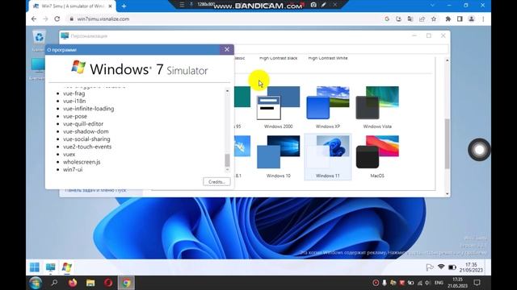This screenshot has width=517, height=290.
Task: Switch to Chrome on the host taskbar
Action: 126,283
